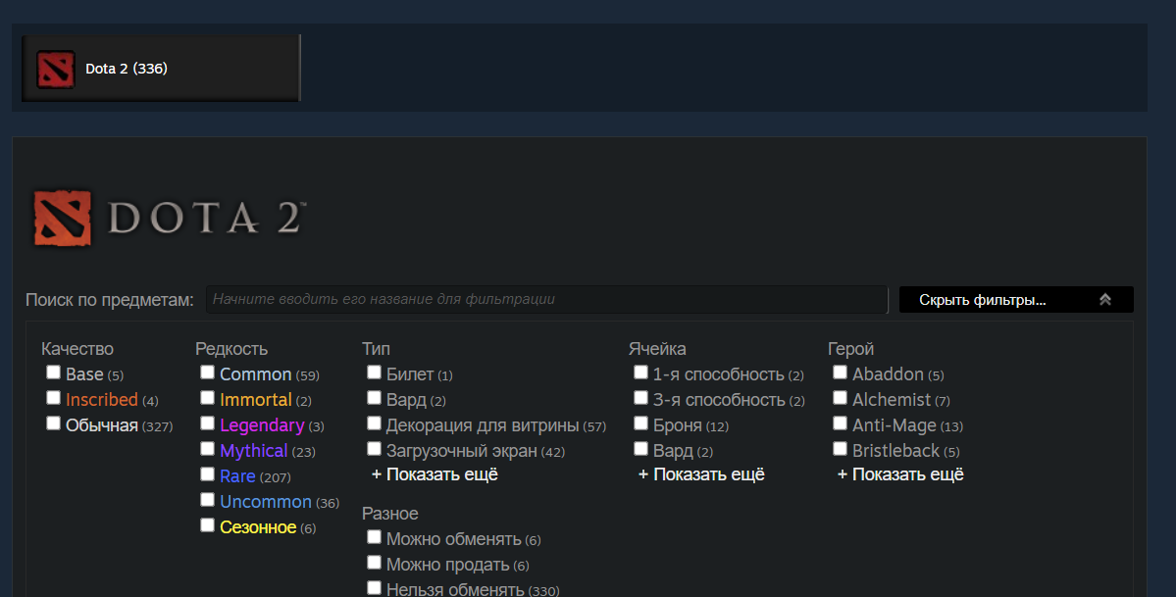Check the Билет type checkbox
Screen dimensions: 1176x597
pos(375,373)
